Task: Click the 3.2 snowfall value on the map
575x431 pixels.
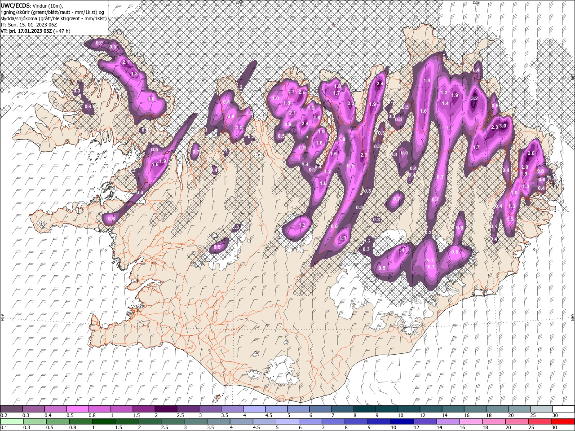Action: (x=474, y=98)
